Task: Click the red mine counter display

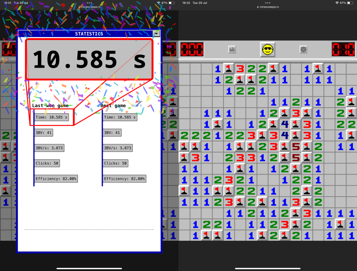Action: point(192,49)
